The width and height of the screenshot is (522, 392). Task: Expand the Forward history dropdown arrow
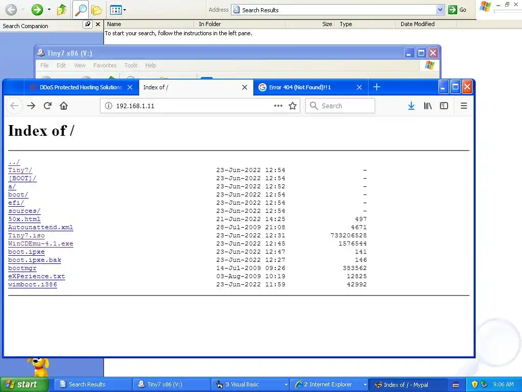(x=49, y=10)
